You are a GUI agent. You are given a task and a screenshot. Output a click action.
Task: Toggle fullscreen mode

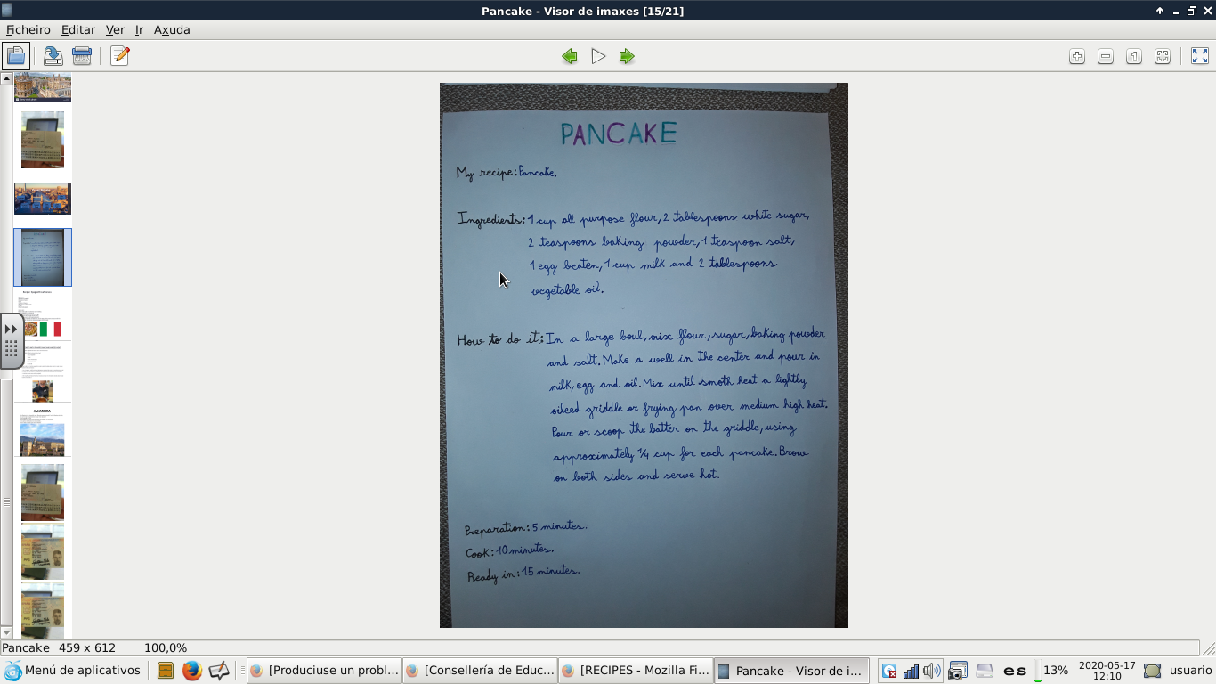click(1200, 56)
